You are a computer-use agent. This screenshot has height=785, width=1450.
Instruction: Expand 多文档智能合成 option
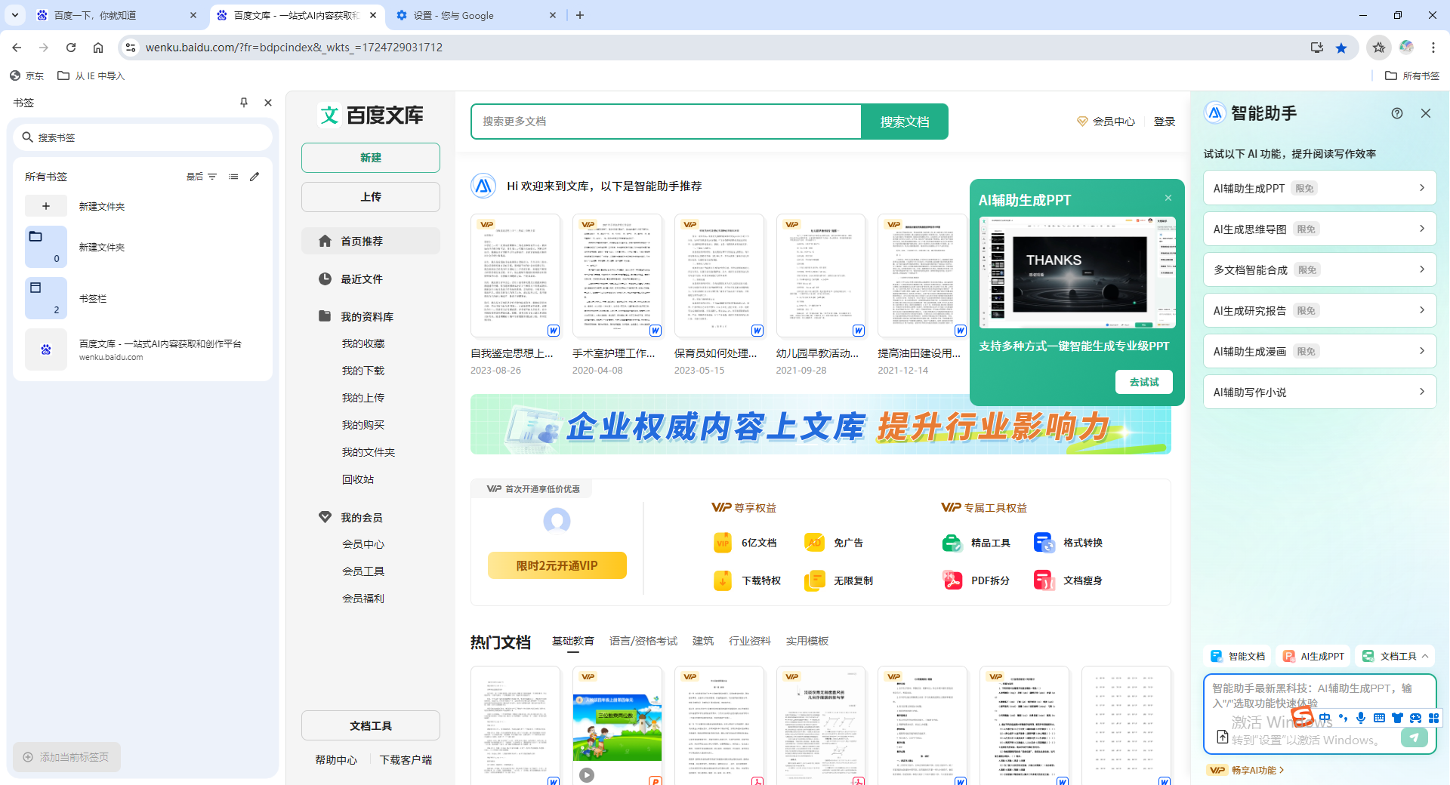coord(1320,269)
